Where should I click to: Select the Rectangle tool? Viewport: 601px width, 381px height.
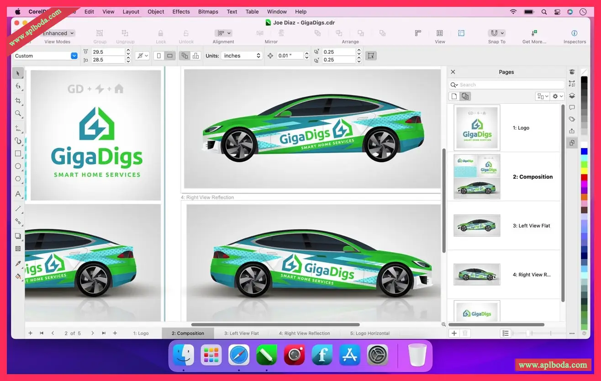(18, 153)
